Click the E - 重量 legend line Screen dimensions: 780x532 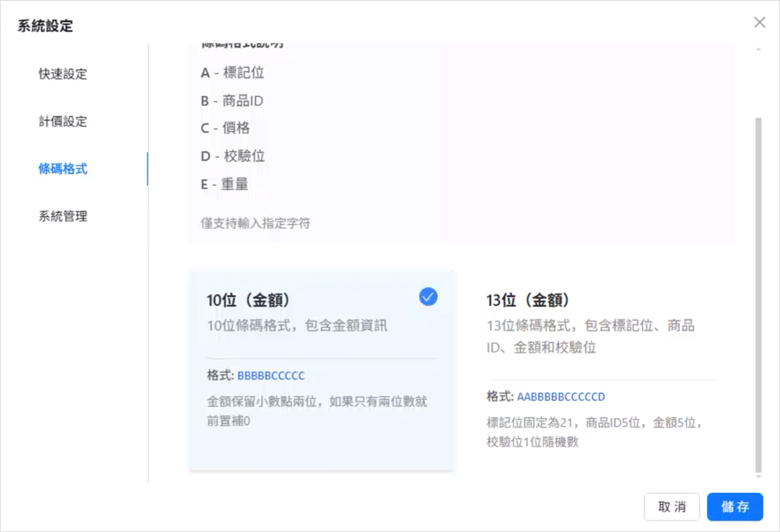pyautogui.click(x=224, y=184)
